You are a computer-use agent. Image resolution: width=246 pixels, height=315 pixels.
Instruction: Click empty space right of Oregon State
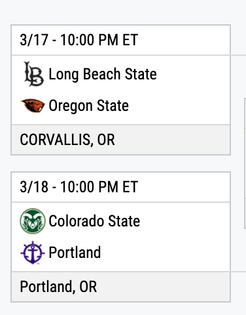click(179, 106)
